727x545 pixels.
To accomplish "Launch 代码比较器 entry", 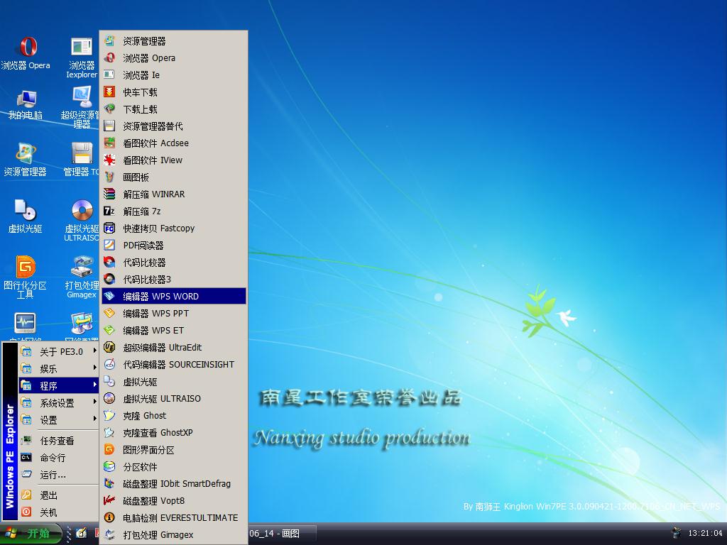I will [x=174, y=263].
